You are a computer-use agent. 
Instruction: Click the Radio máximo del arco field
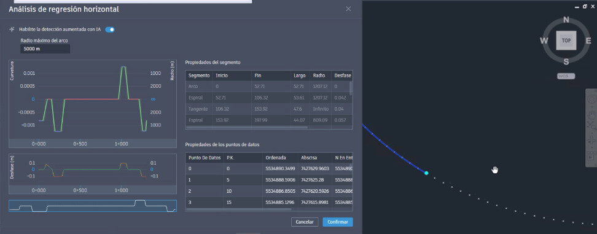coord(45,49)
